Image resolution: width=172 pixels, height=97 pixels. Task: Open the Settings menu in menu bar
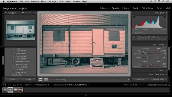(x=52, y=1)
